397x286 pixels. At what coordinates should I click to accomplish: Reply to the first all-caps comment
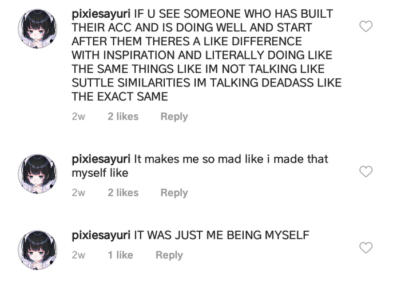click(x=174, y=116)
